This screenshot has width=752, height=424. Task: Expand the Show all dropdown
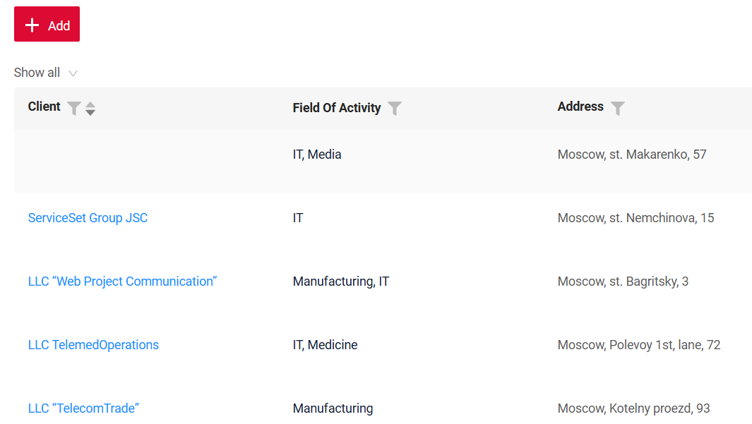[46, 73]
